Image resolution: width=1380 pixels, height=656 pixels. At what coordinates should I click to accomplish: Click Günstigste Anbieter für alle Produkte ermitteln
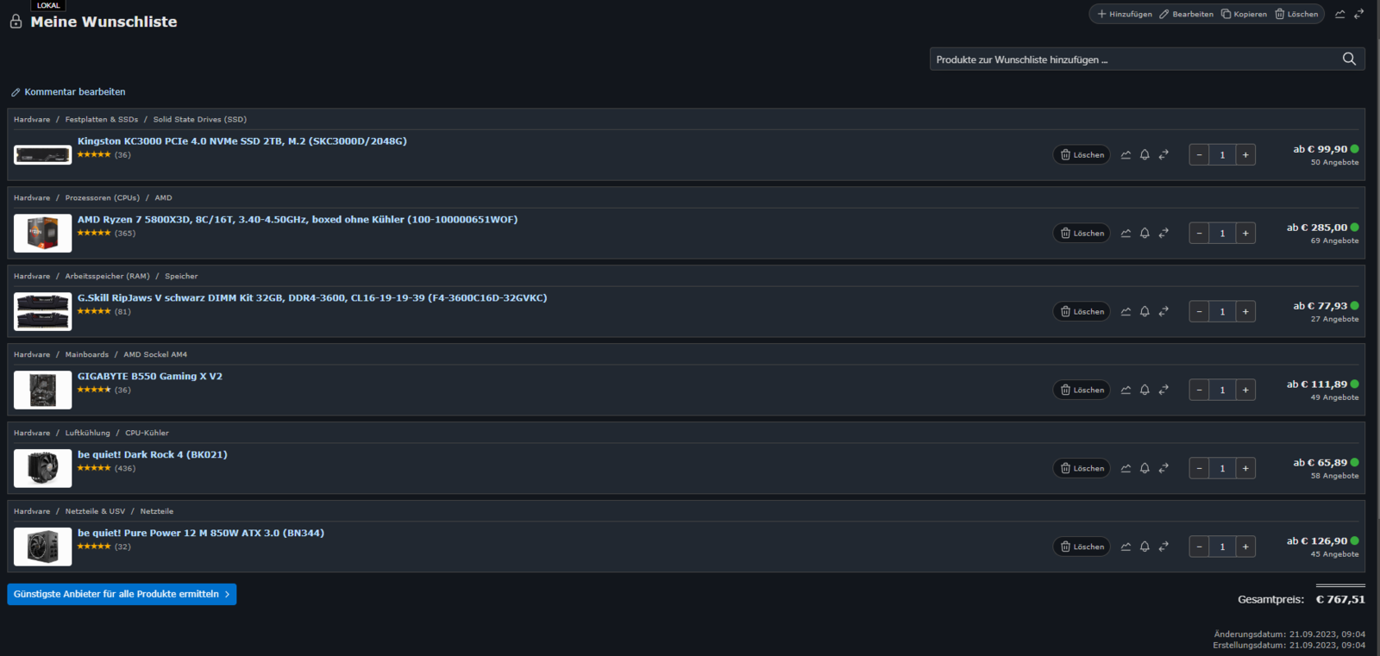[x=122, y=594]
